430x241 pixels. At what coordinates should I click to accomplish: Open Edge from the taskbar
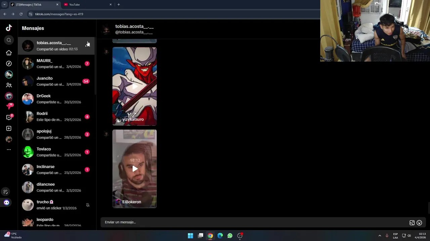click(x=220, y=236)
